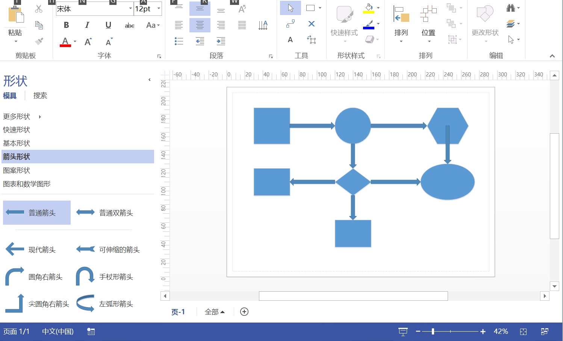Screen dimensions: 563x341
Task: Decrease font size with the smaller A icon
Action: 109,41
